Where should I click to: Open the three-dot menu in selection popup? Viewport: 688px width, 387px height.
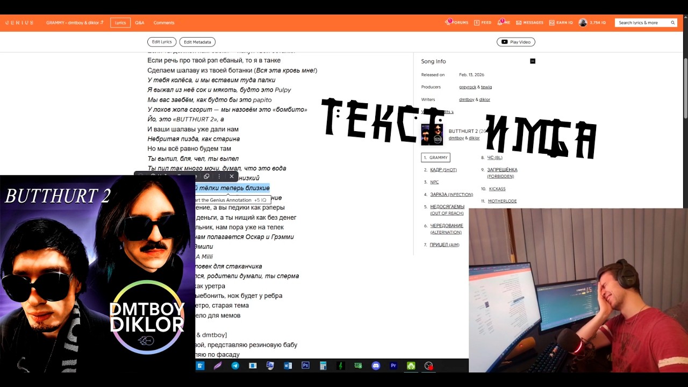[x=219, y=176]
